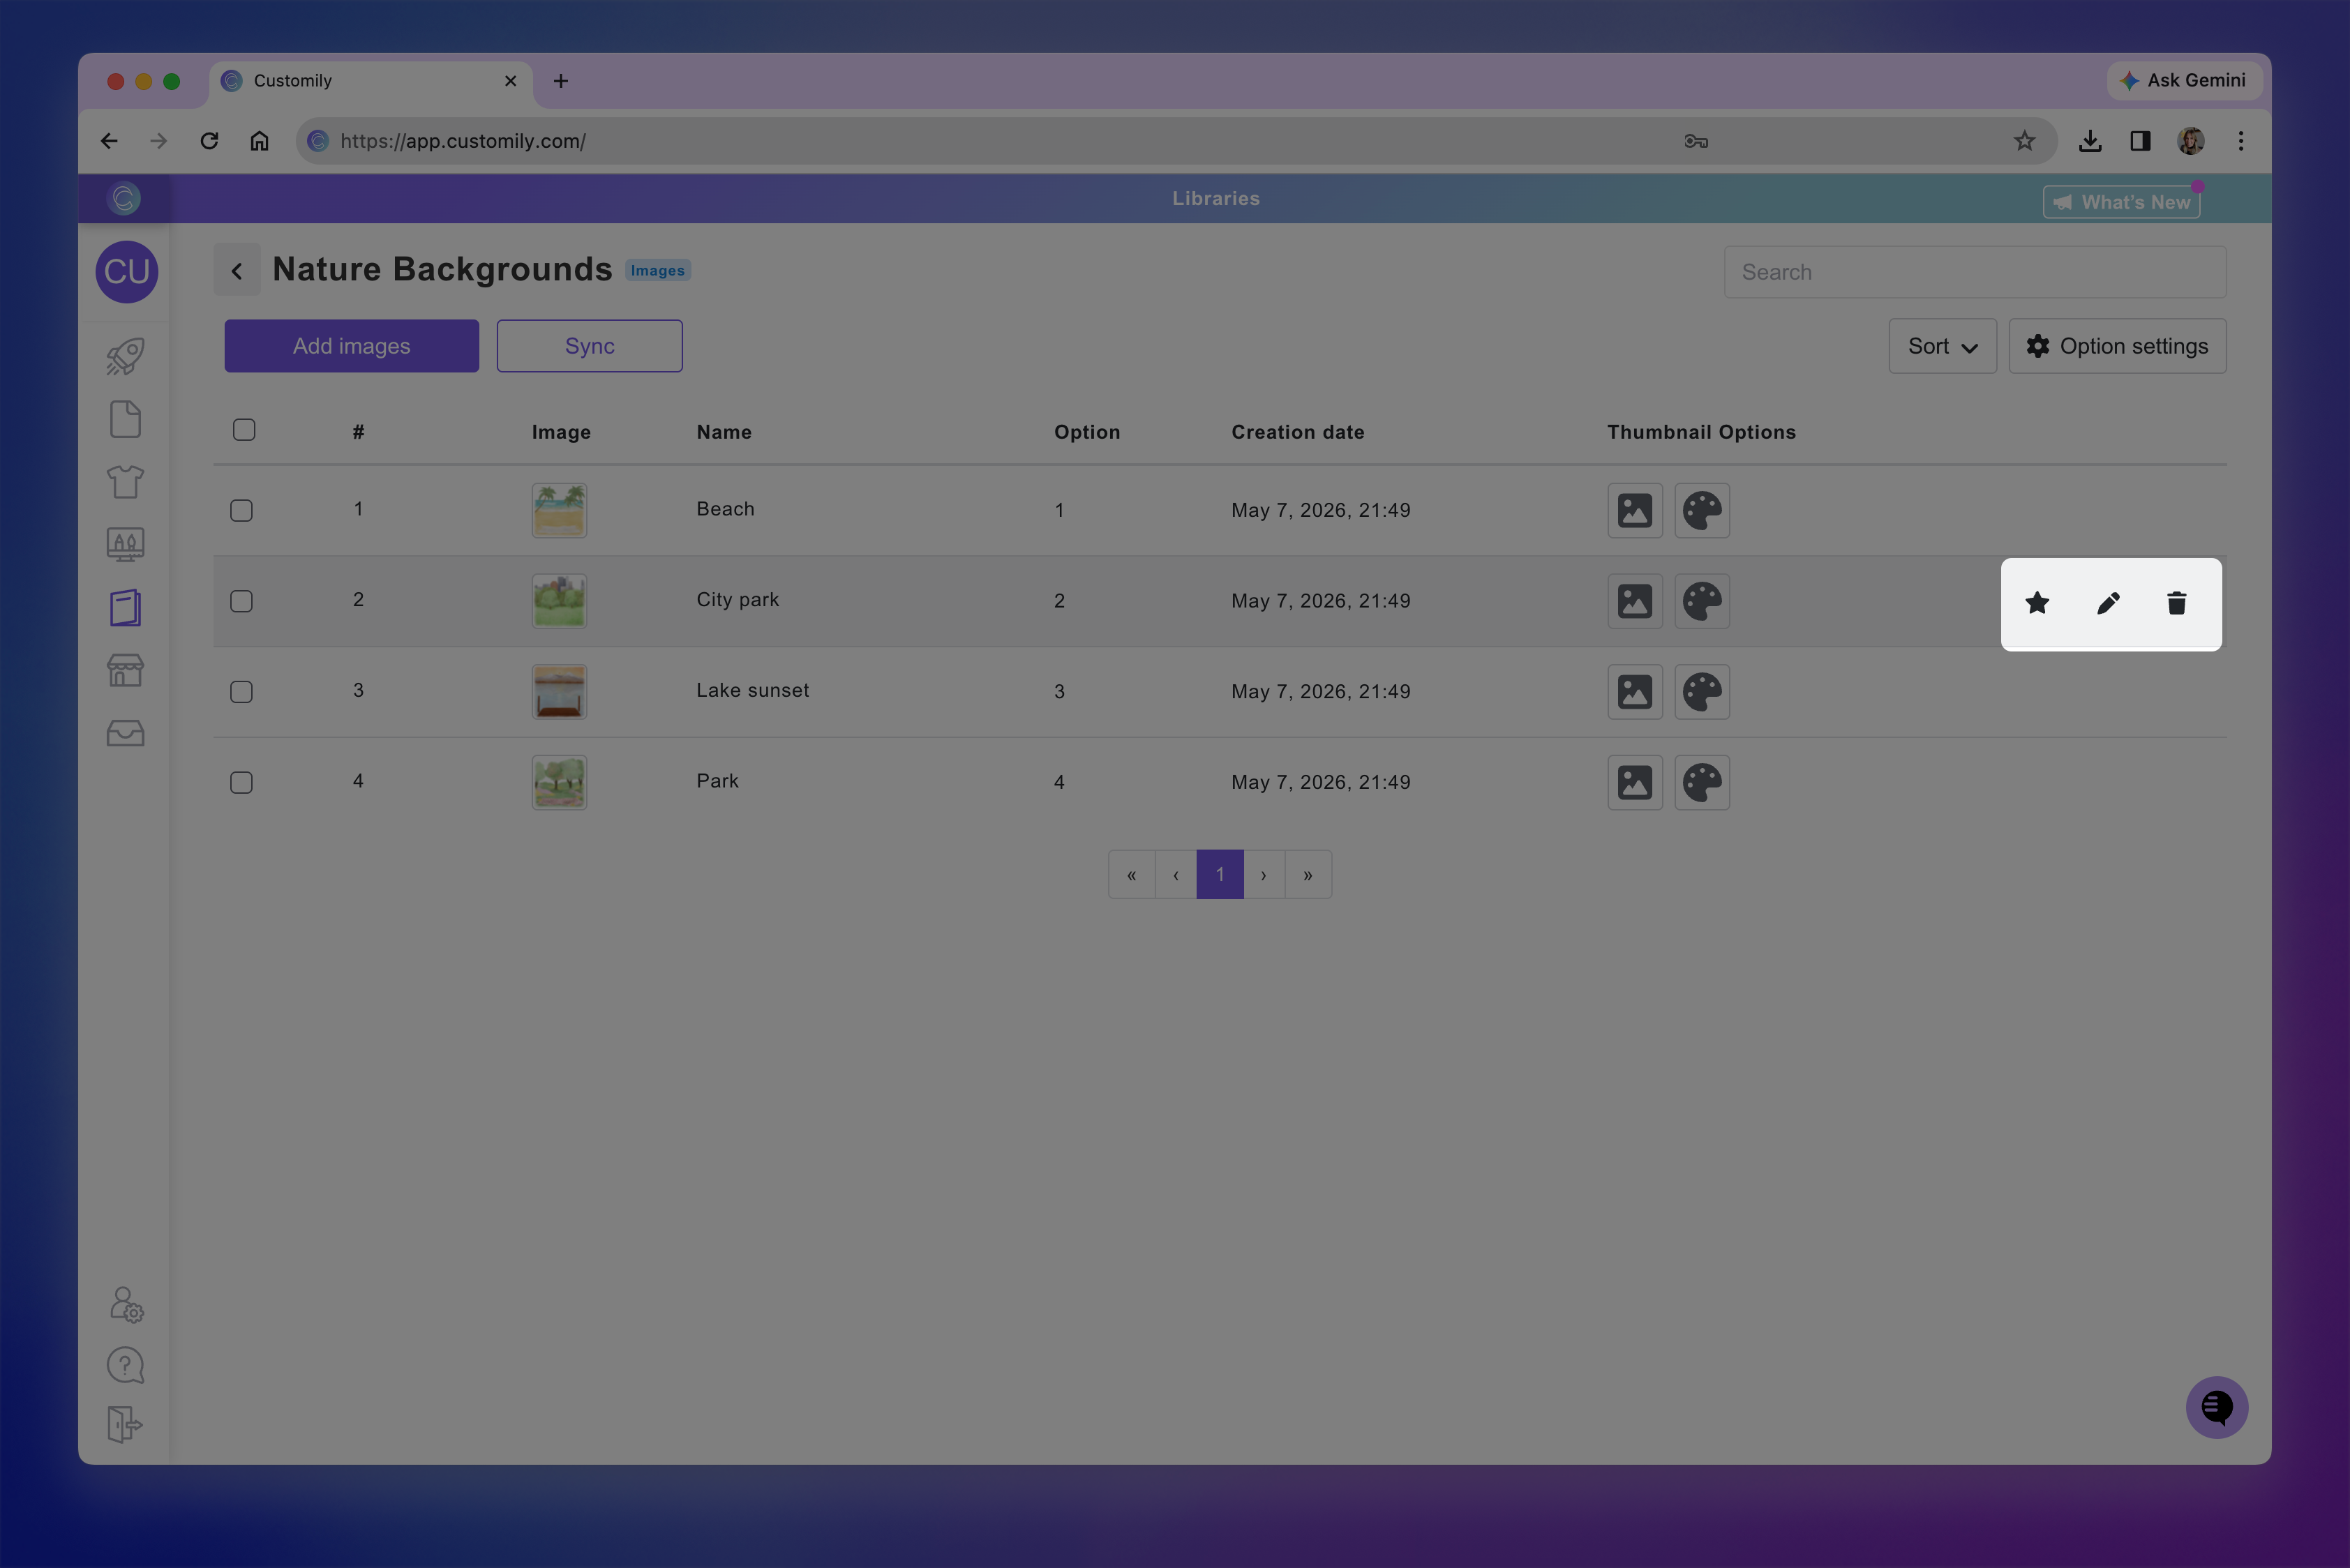Viewport: 2350px width, 1568px height.
Task: Click Ask Gemini button
Action: (x=2184, y=80)
